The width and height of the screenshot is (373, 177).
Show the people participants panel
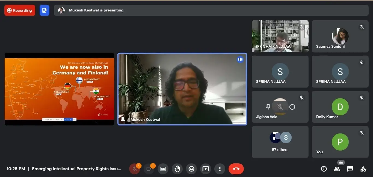click(x=337, y=169)
